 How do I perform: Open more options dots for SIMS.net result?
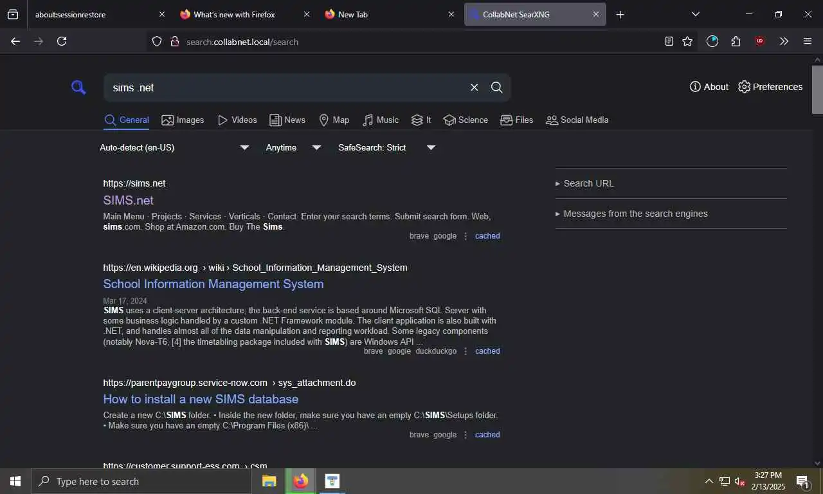point(466,236)
